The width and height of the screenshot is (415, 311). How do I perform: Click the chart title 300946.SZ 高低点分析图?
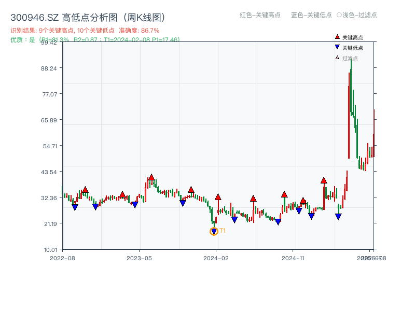[x=88, y=18]
